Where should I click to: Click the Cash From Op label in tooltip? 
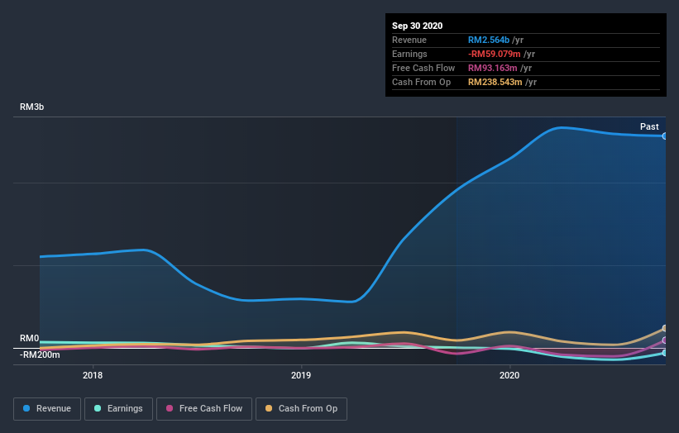point(421,82)
